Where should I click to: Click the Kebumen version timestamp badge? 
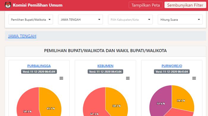(x=105, y=71)
